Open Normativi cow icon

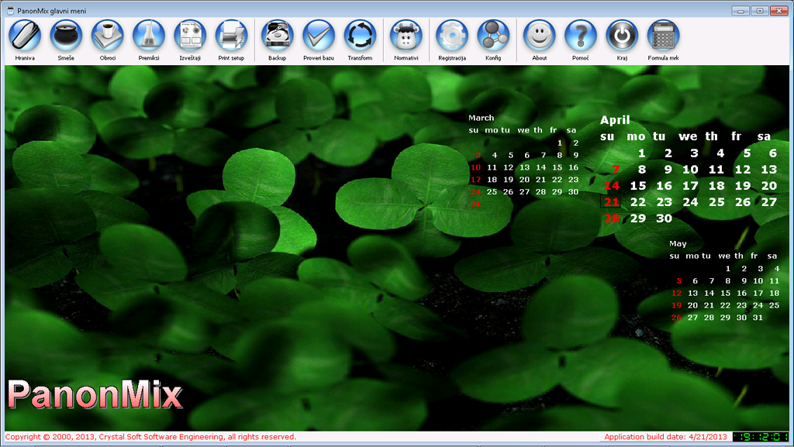coord(406,36)
